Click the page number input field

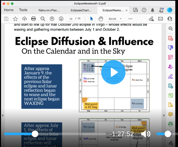[71, 19]
